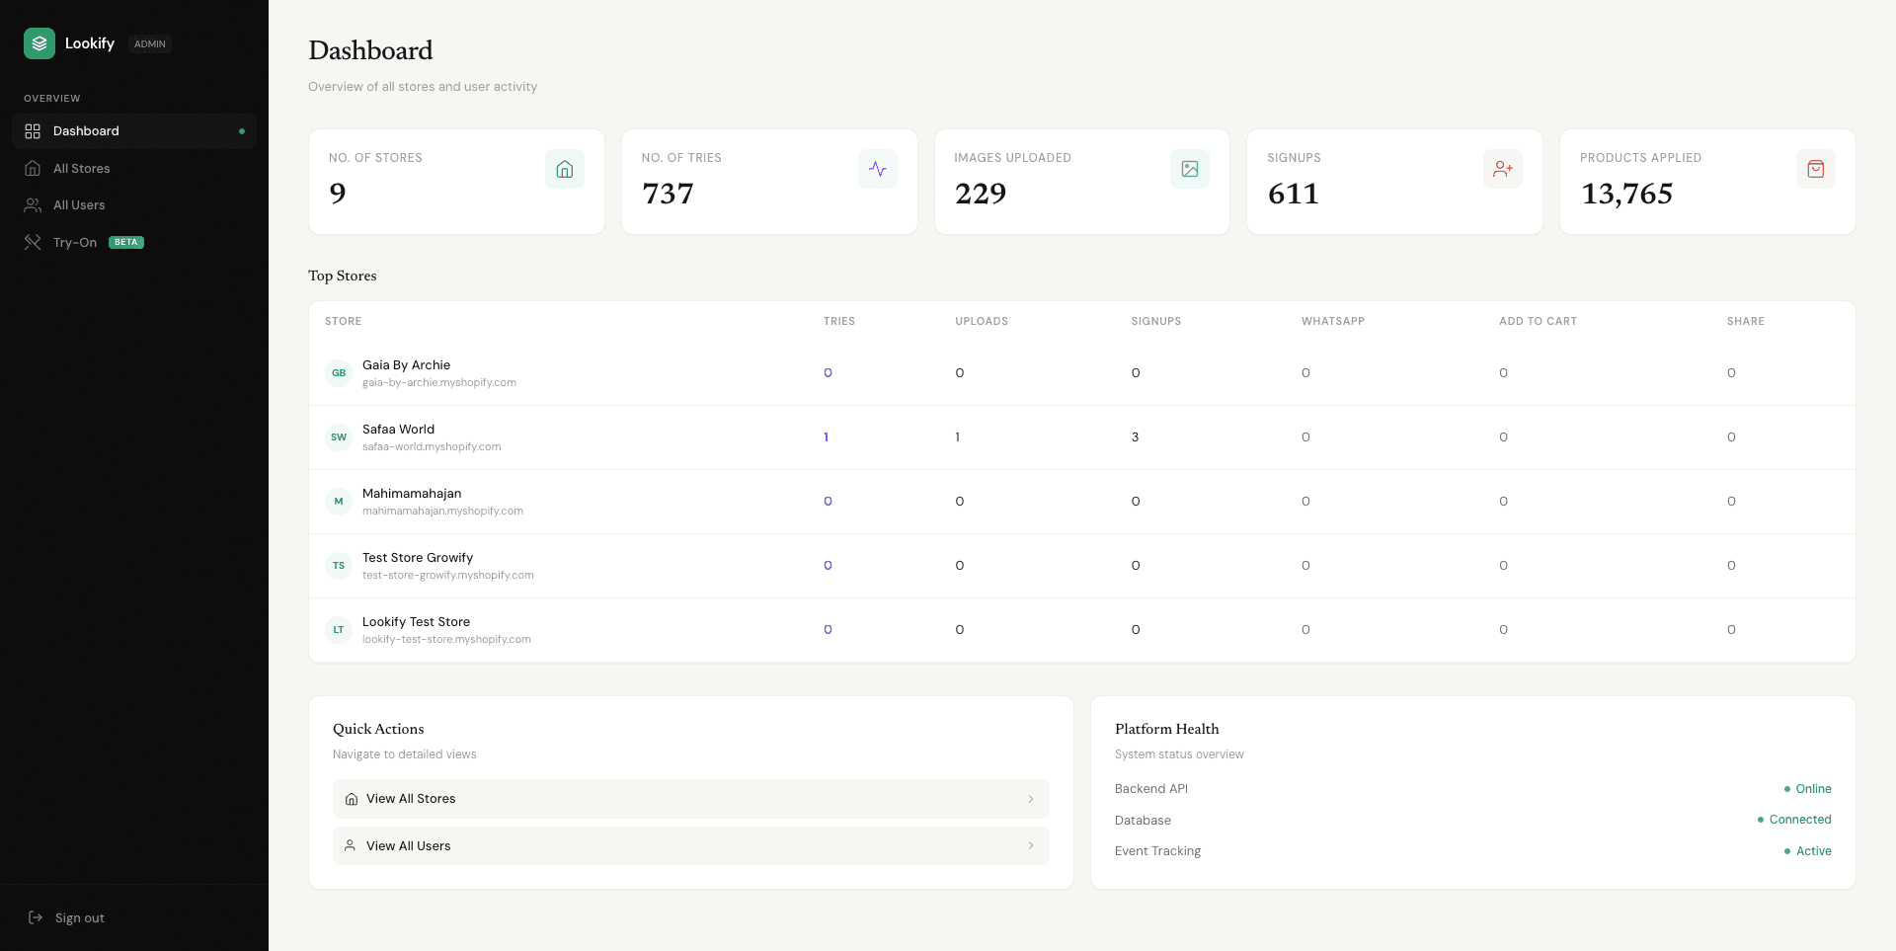Click the store icon on No. of Stores card
The image size is (1896, 951).
coord(565,169)
